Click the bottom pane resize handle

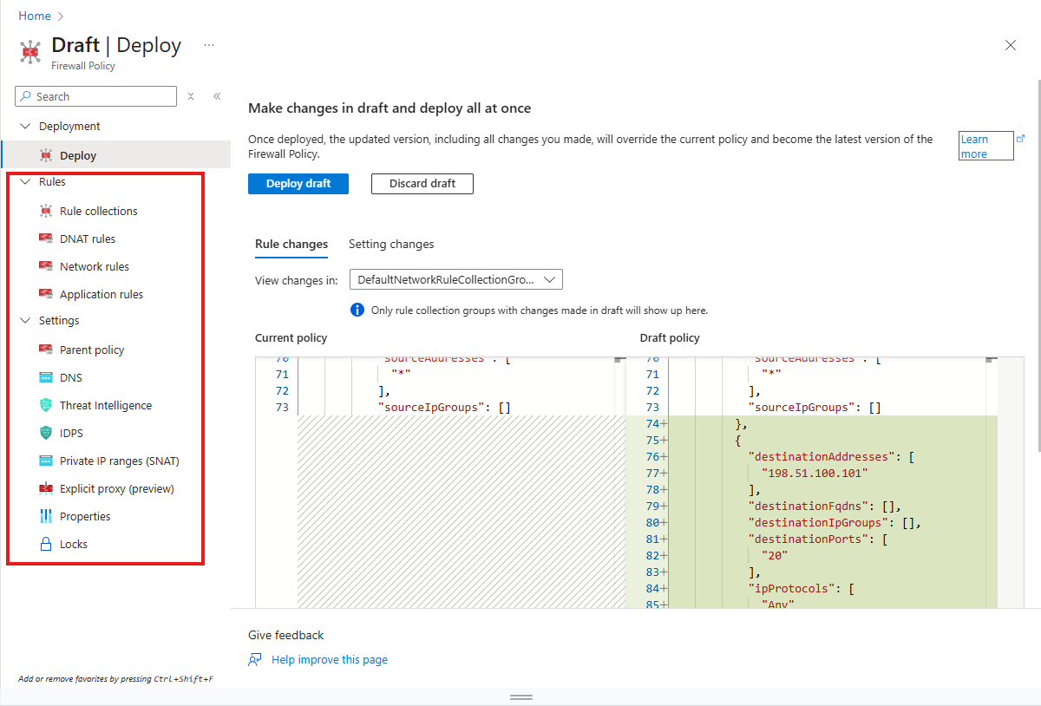(x=520, y=697)
